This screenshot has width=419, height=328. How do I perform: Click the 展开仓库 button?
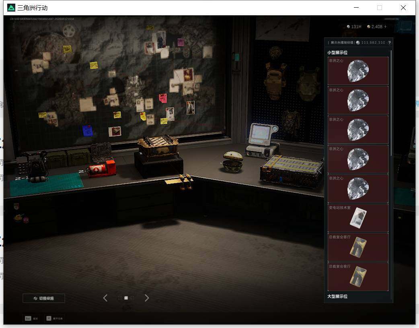click(55, 318)
